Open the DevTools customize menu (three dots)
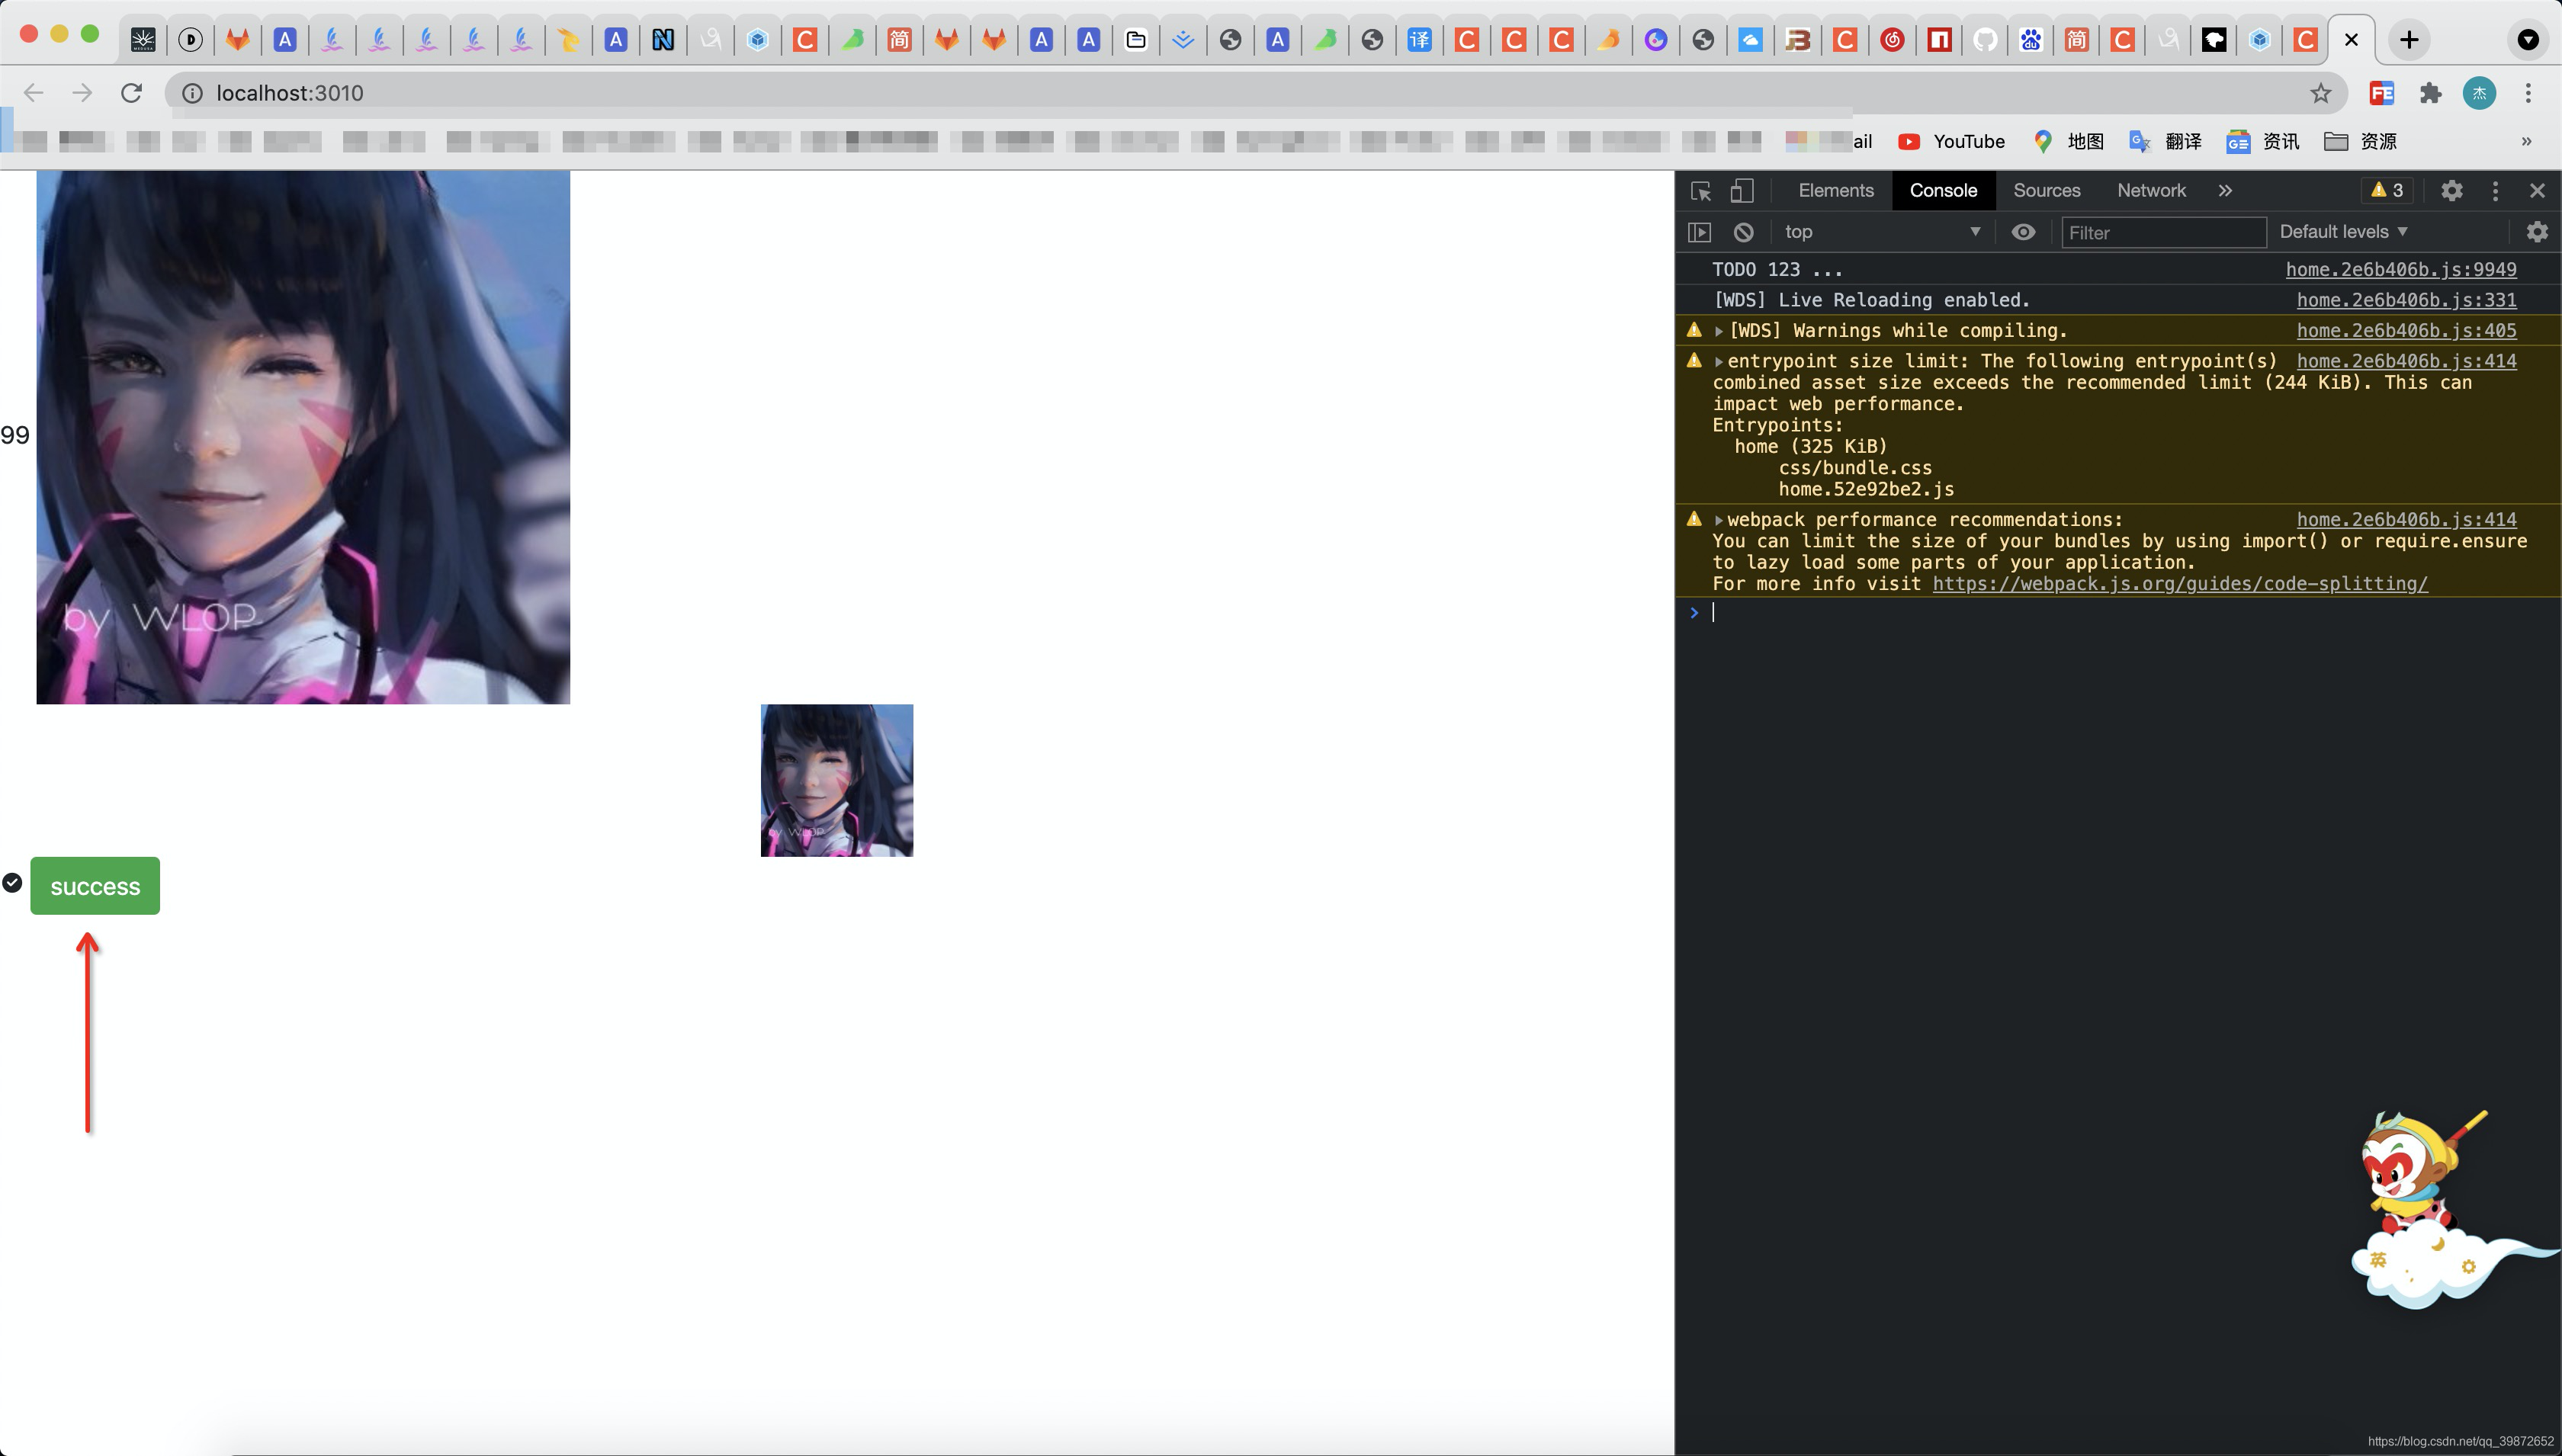2562x1456 pixels. pos(2495,191)
